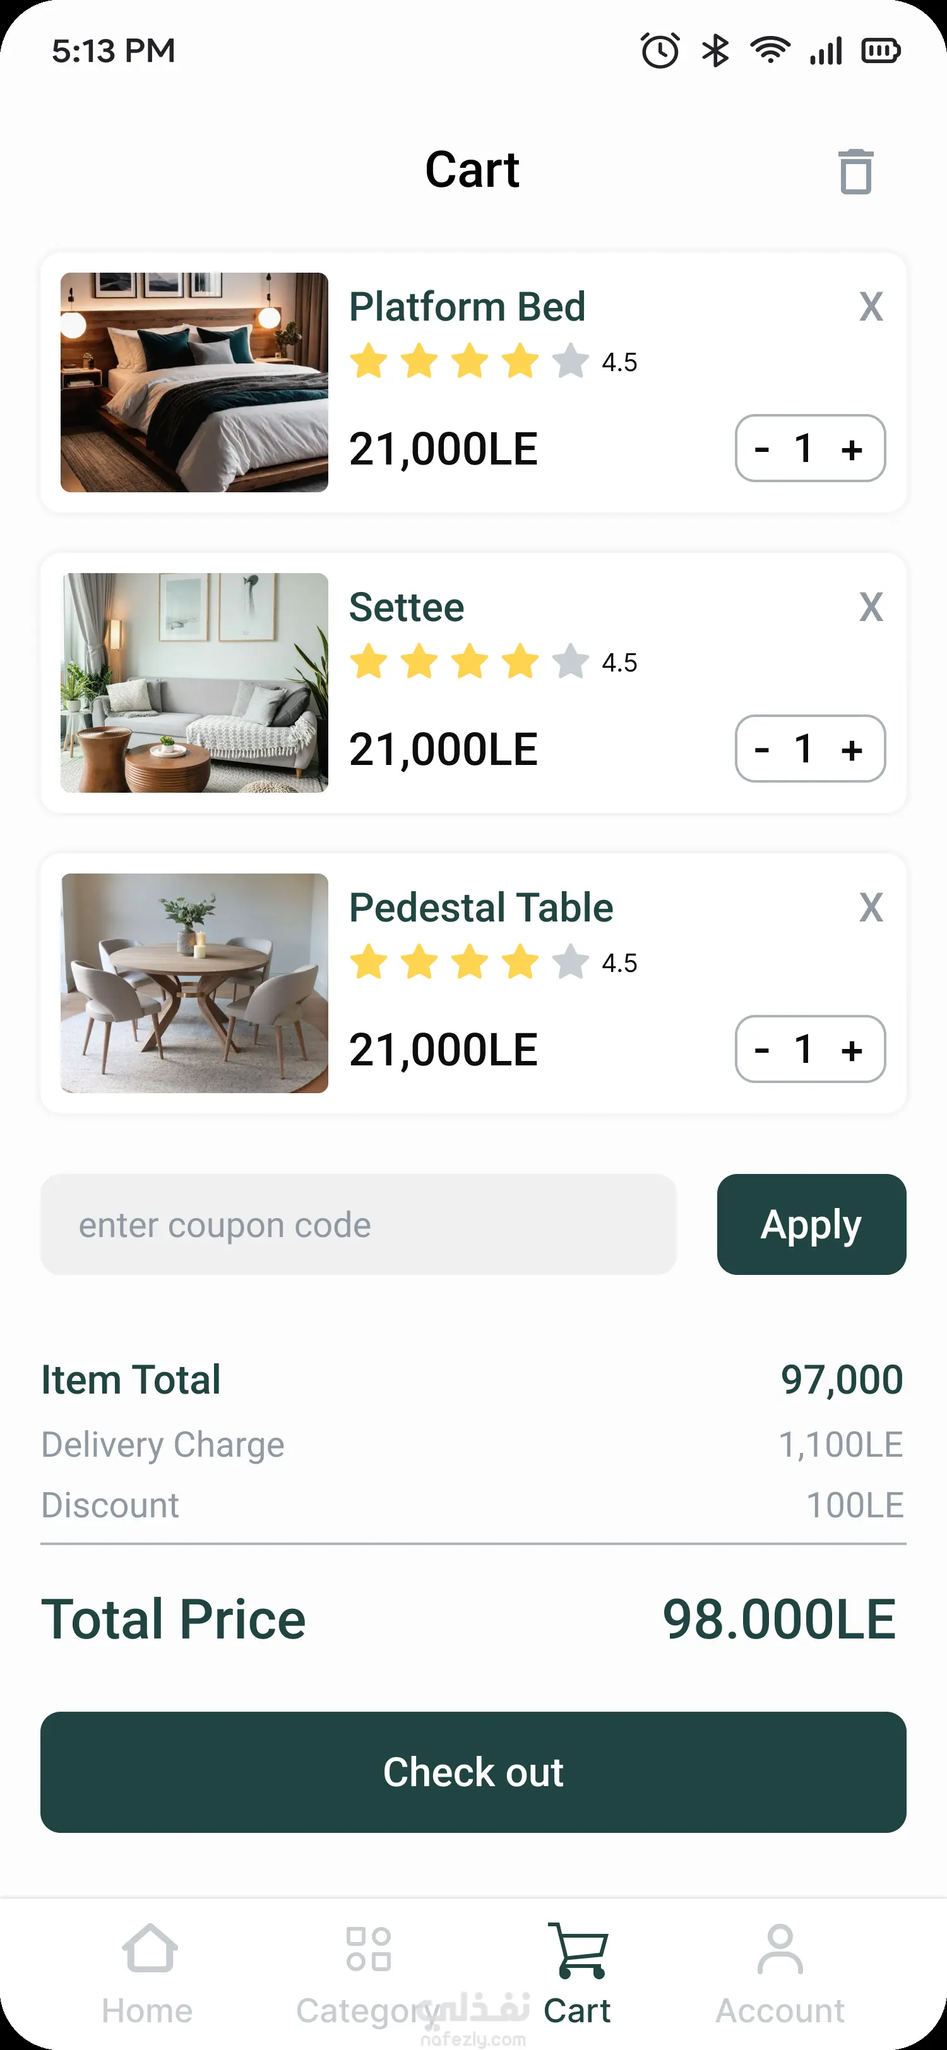This screenshot has height=2050, width=947.
Task: Remove Platform Bed with its X icon
Action: click(871, 306)
